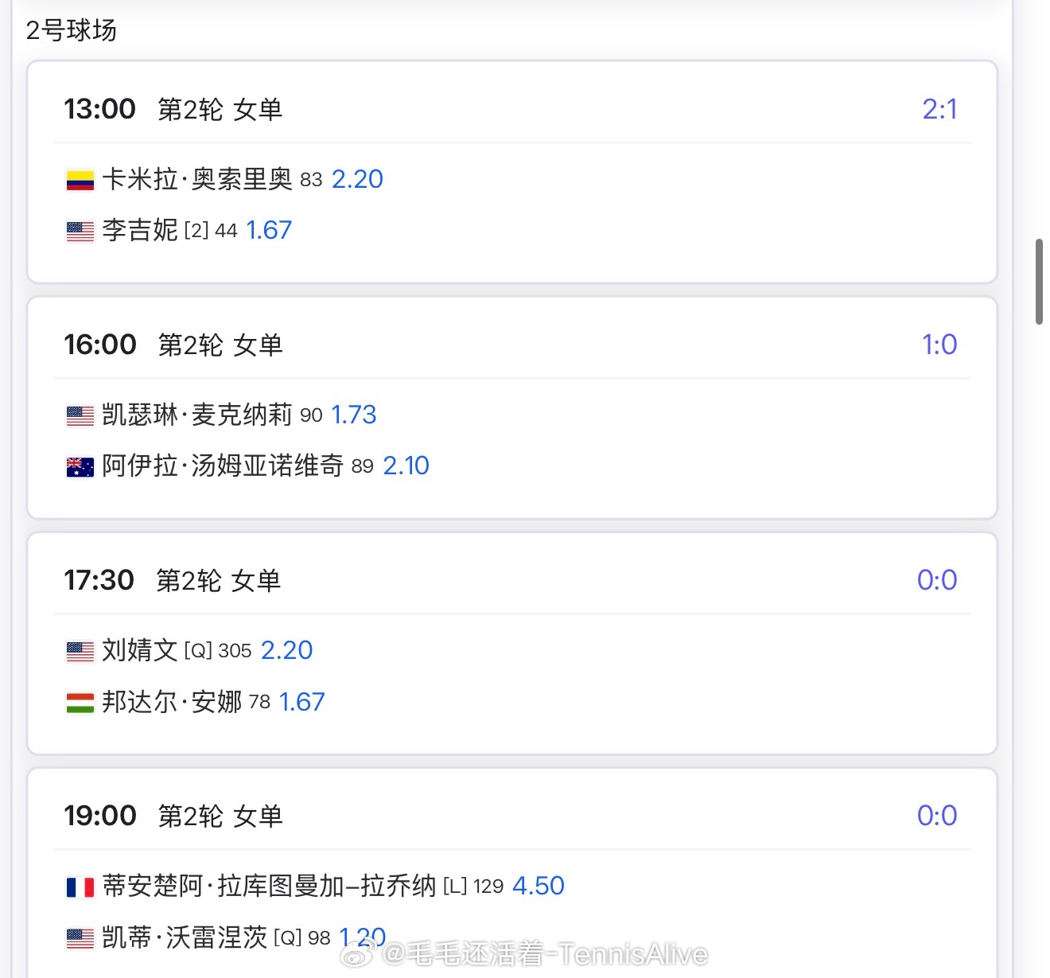Click the US flag next to 刘婧文
The width and height of the screenshot is (1050, 978).
point(80,651)
